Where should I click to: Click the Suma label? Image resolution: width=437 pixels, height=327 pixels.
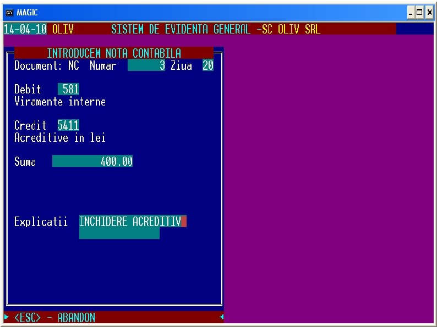(25, 162)
